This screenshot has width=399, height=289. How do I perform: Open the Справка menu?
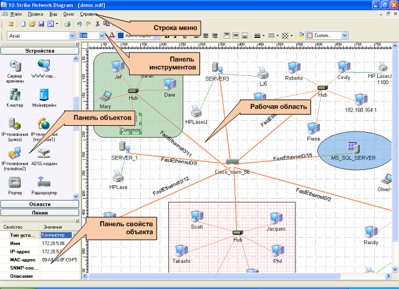pyautogui.click(x=90, y=13)
